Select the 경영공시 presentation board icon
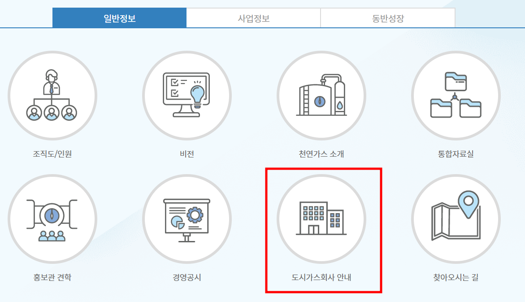 [x=187, y=219]
